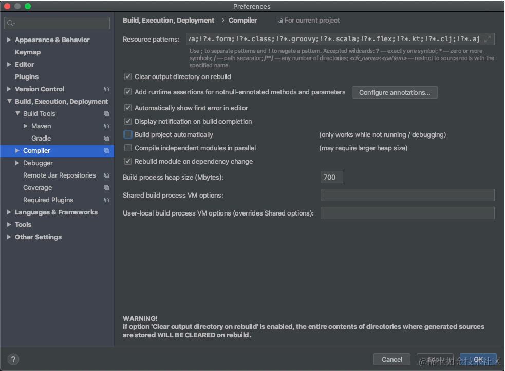Click the project-scope icon next to Maven
Screen dimensions: 505x371
tap(106, 126)
